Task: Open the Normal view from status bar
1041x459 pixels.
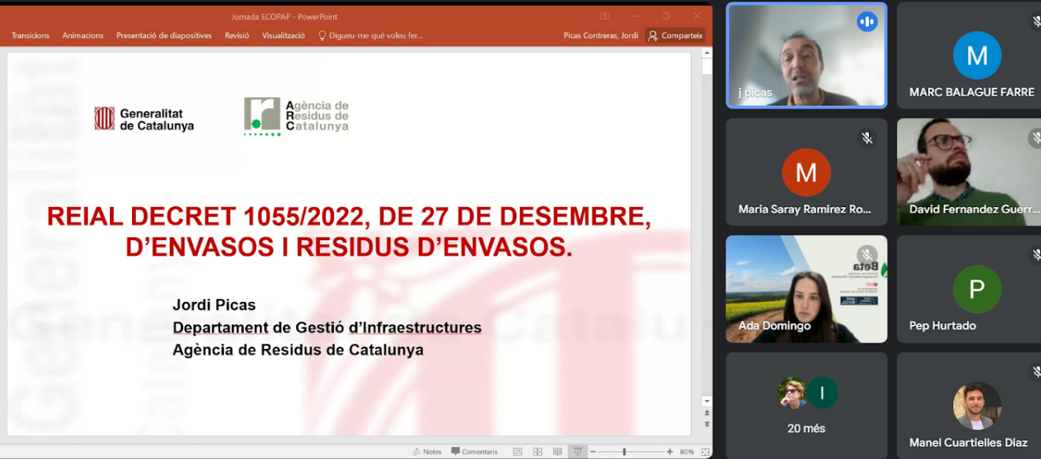Action: (518, 452)
